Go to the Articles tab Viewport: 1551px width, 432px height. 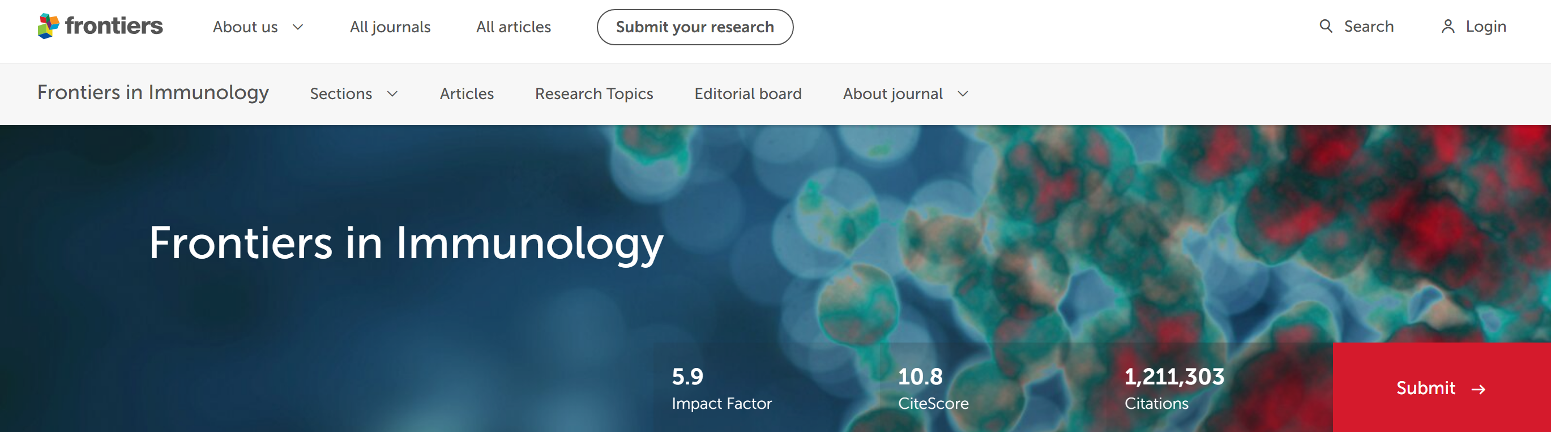coord(467,94)
